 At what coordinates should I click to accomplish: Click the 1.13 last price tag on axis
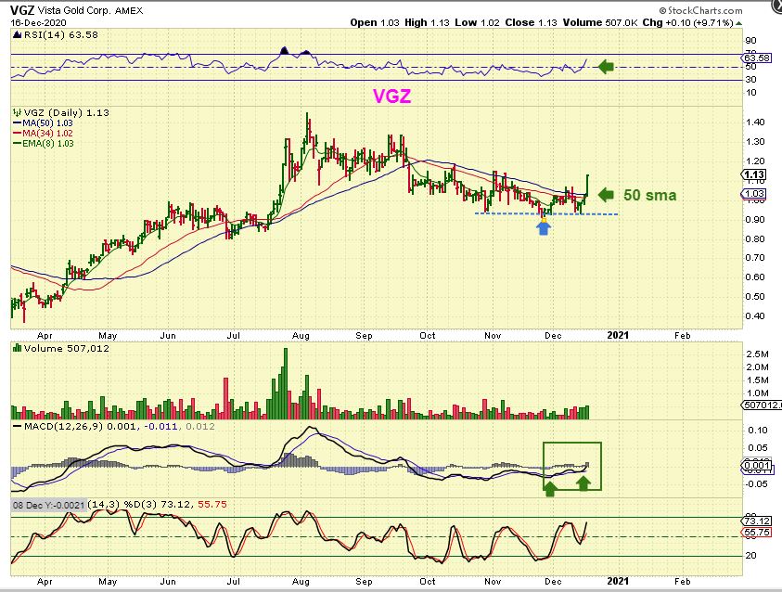[x=754, y=174]
